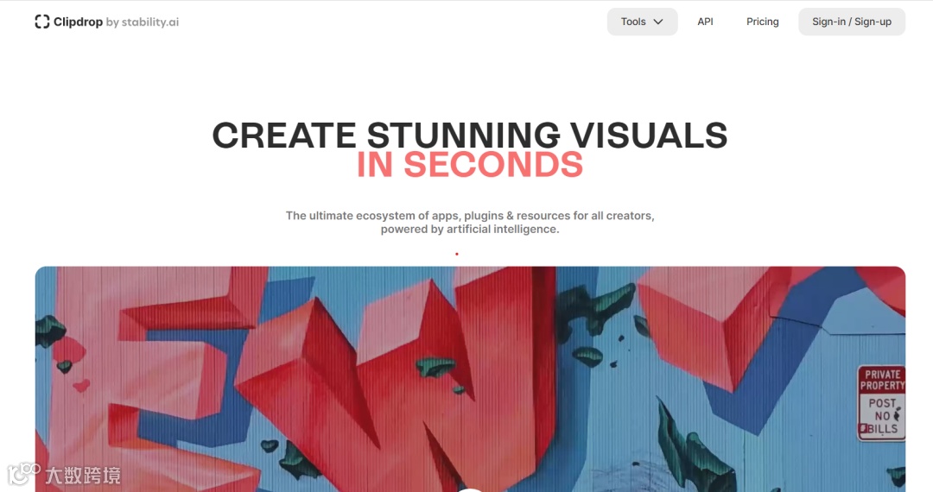
Task: Click the CREATE STUNNING VISUALS headline
Action: [469, 135]
